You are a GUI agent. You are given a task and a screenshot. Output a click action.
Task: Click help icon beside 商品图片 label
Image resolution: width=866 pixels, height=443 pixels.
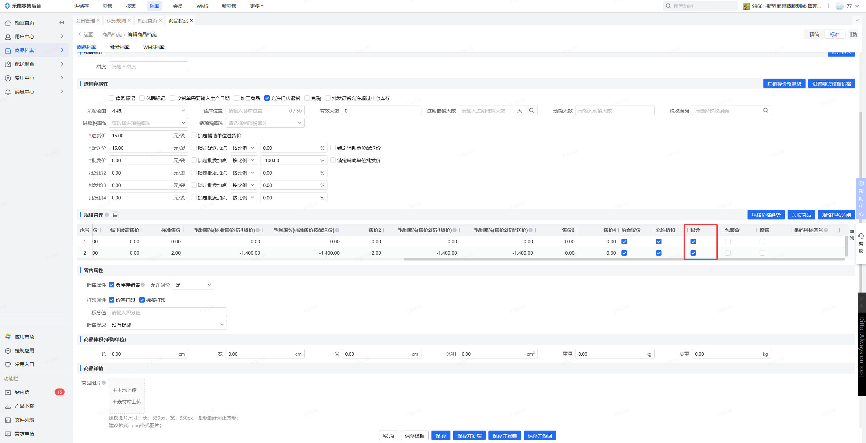(104, 383)
